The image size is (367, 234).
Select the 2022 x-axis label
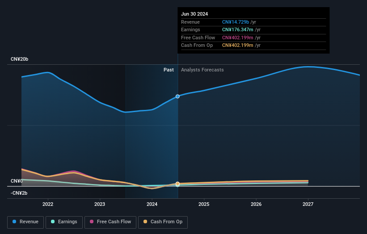48,204
